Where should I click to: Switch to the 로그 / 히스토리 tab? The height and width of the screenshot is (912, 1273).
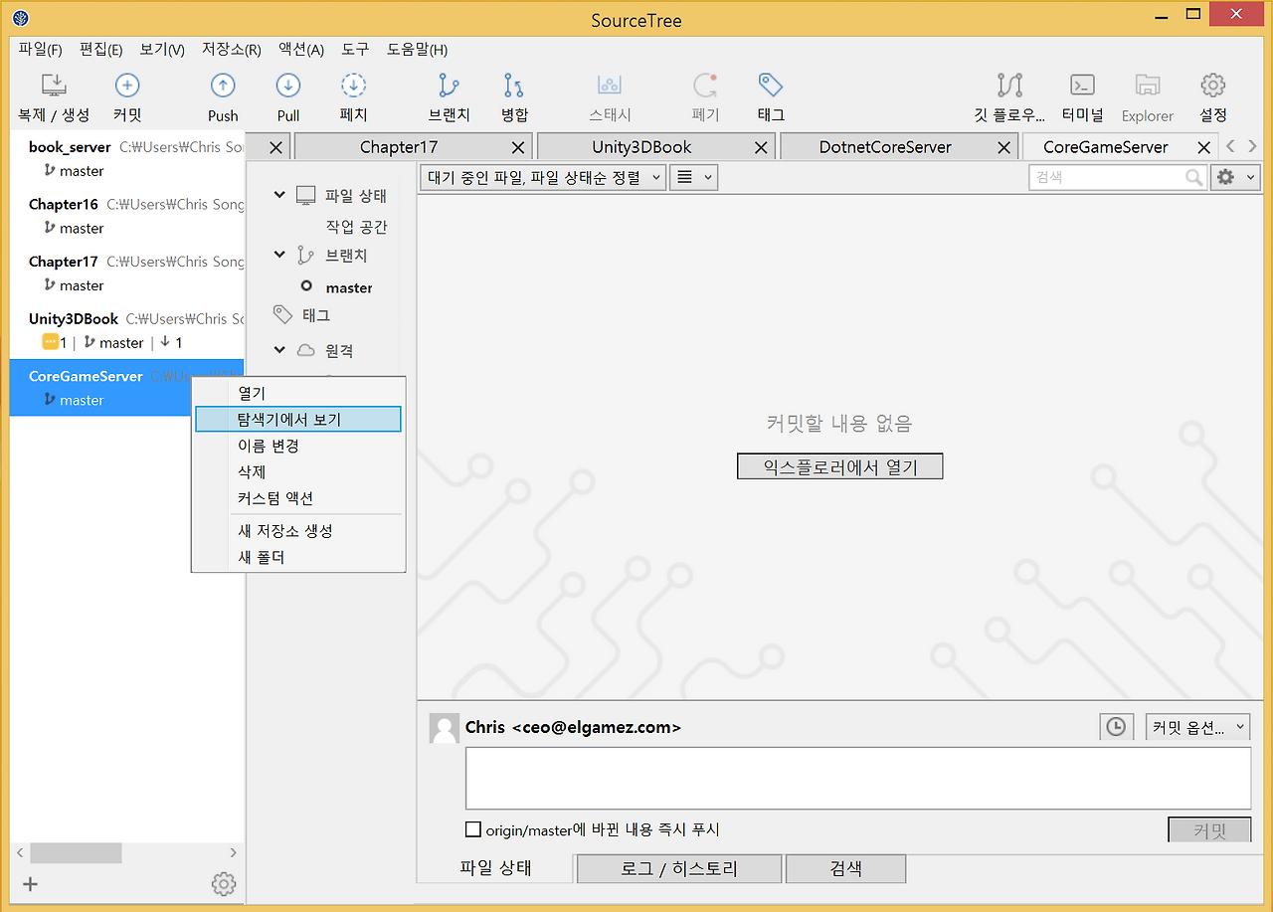(x=679, y=868)
